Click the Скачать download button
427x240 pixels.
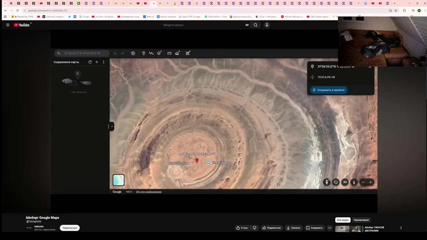click(294, 228)
